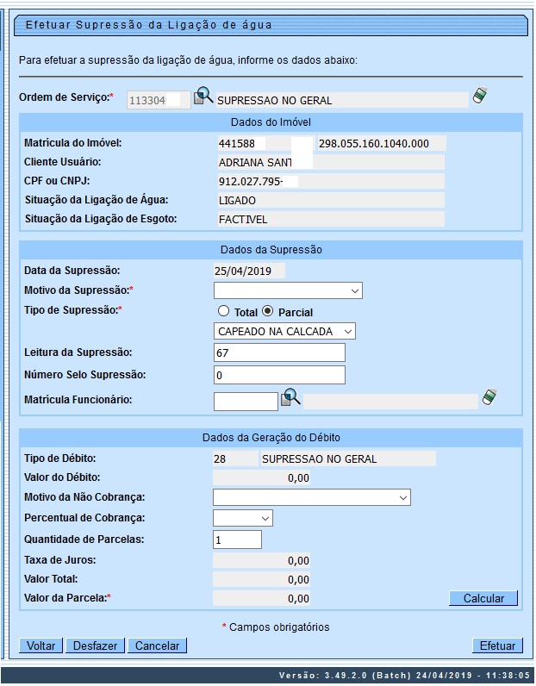Select Parcial suppression type
Screen dimensions: 536x686
tap(267, 311)
